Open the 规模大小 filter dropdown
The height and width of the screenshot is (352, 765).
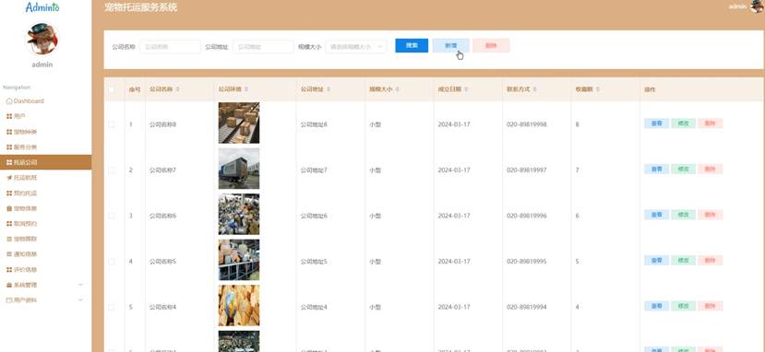[355, 47]
